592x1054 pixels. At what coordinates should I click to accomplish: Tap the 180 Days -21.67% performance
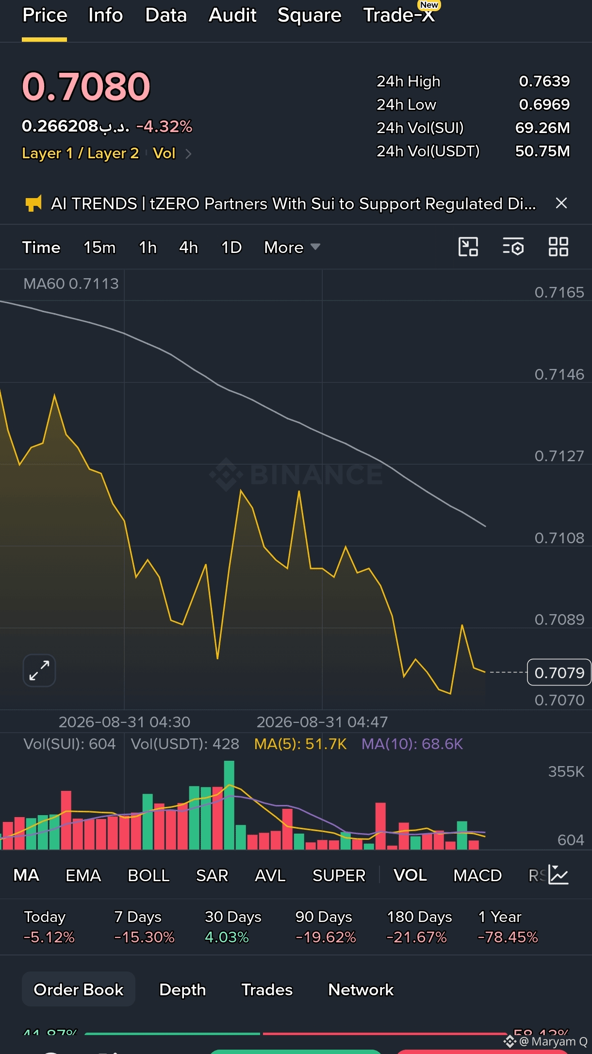pyautogui.click(x=419, y=927)
